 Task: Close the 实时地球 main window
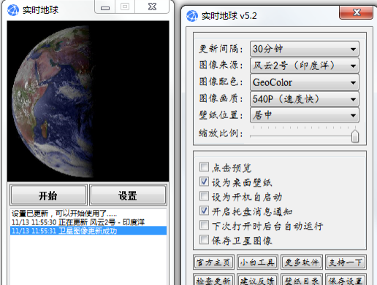point(152,7)
